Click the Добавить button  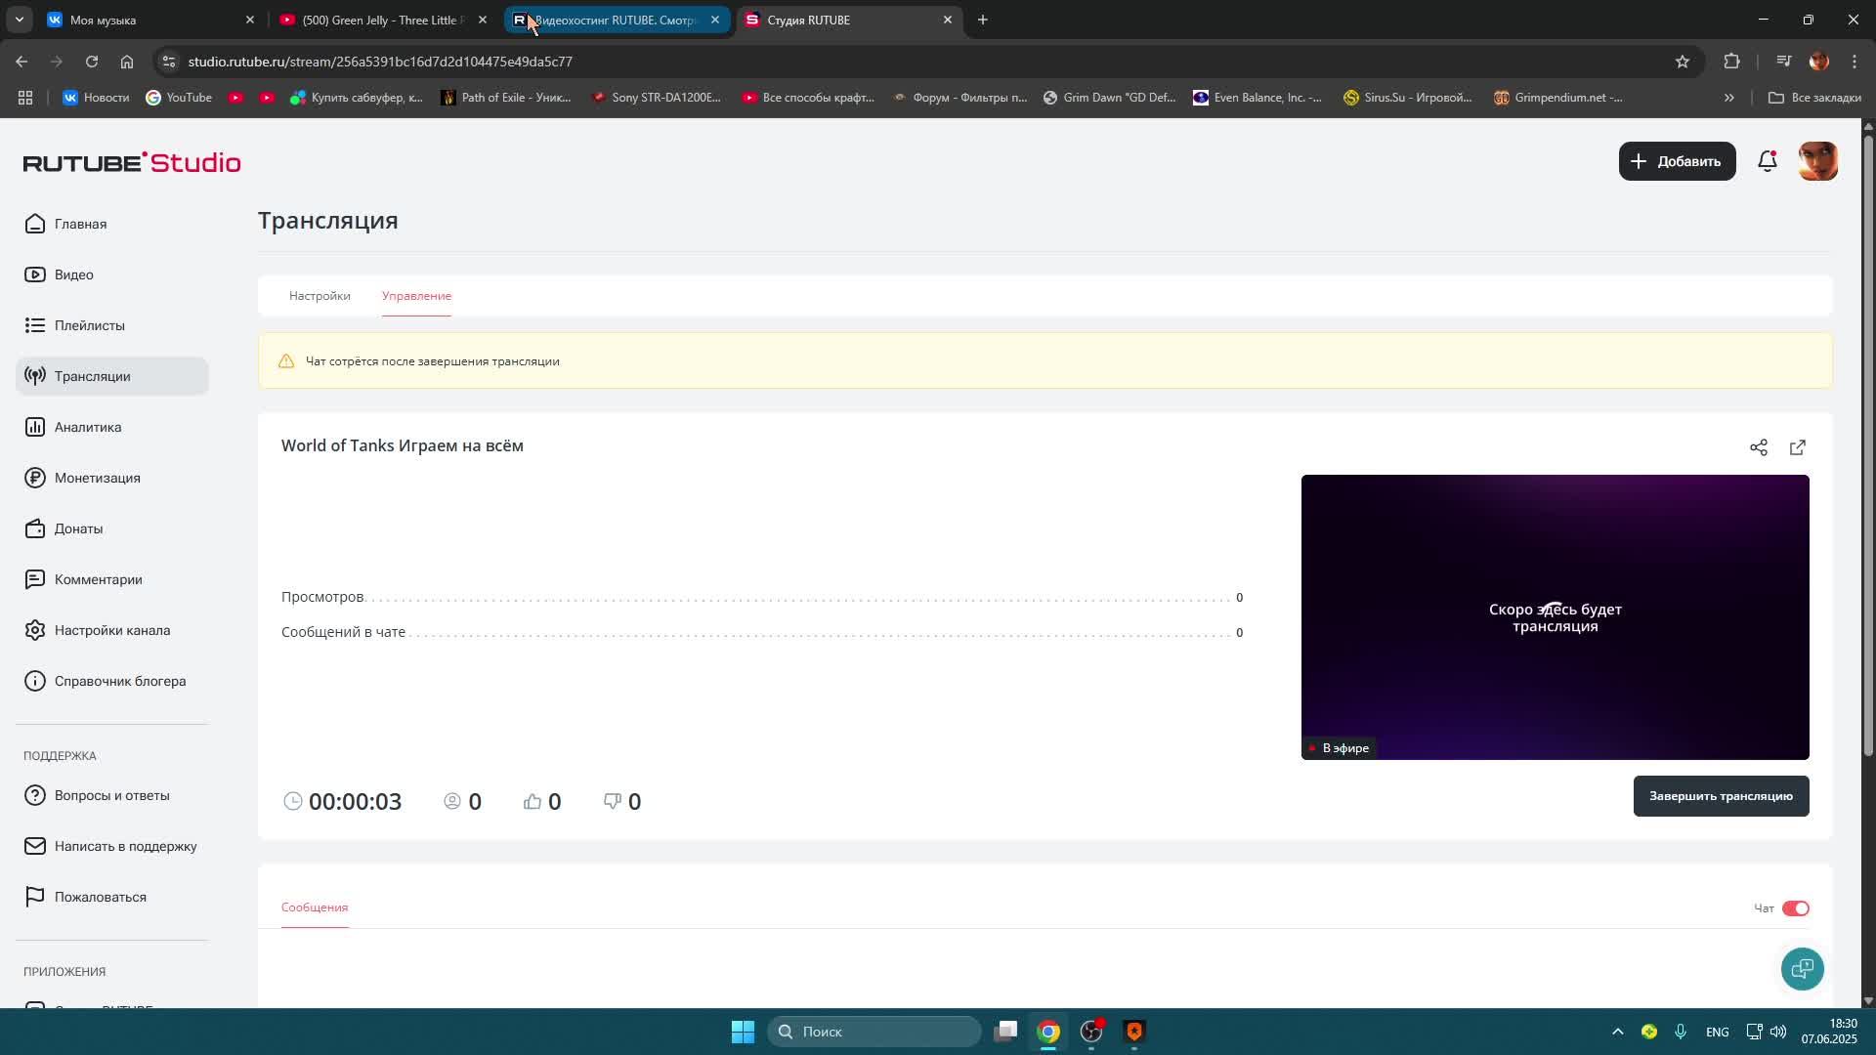coord(1677,161)
